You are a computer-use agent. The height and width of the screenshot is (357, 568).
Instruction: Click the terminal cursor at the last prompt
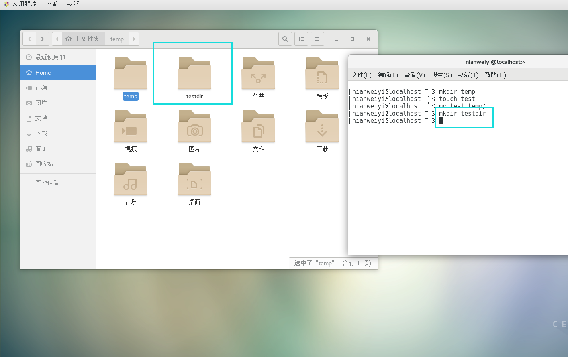pyautogui.click(x=441, y=121)
